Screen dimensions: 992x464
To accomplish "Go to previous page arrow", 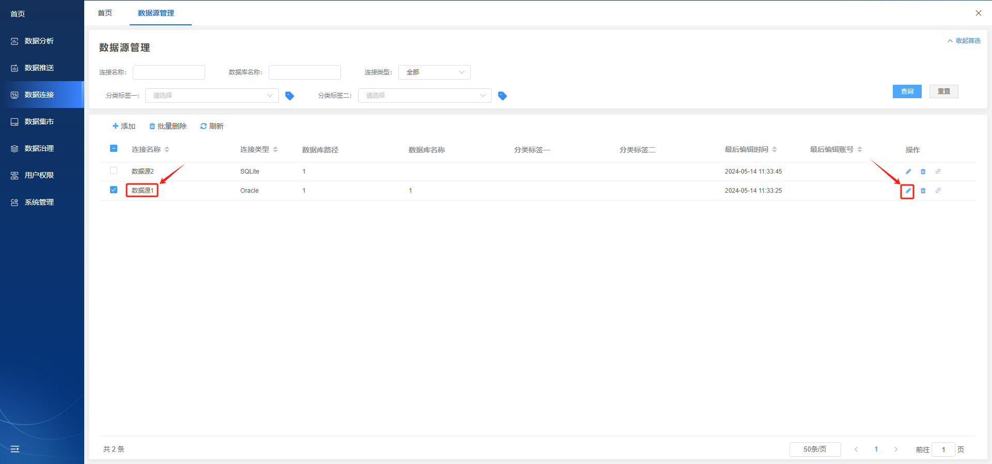I will click(856, 450).
